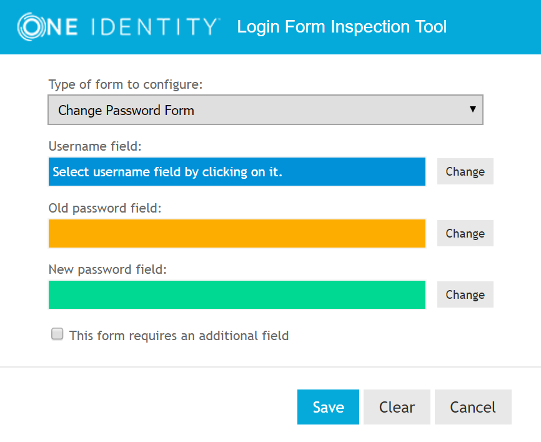Click the 'New password field:' label
541x442 pixels.
pyautogui.click(x=107, y=269)
